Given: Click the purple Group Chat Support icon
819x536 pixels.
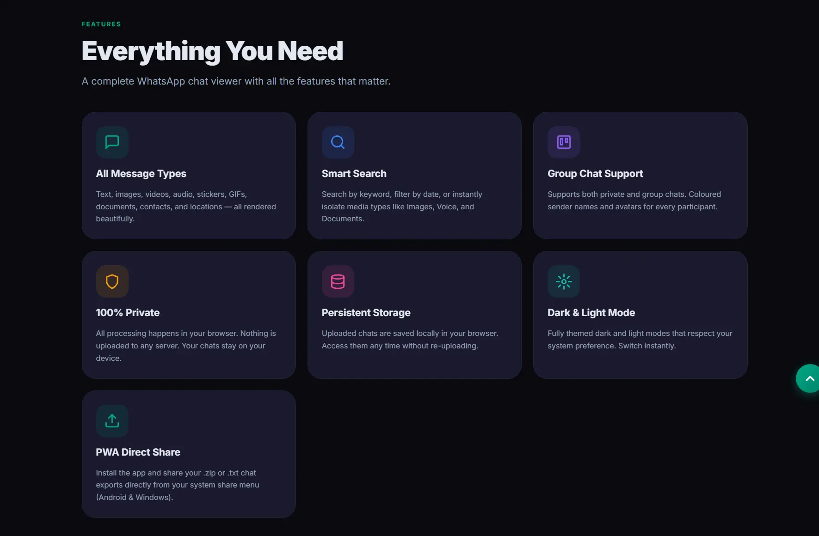Looking at the screenshot, I should pyautogui.click(x=563, y=142).
